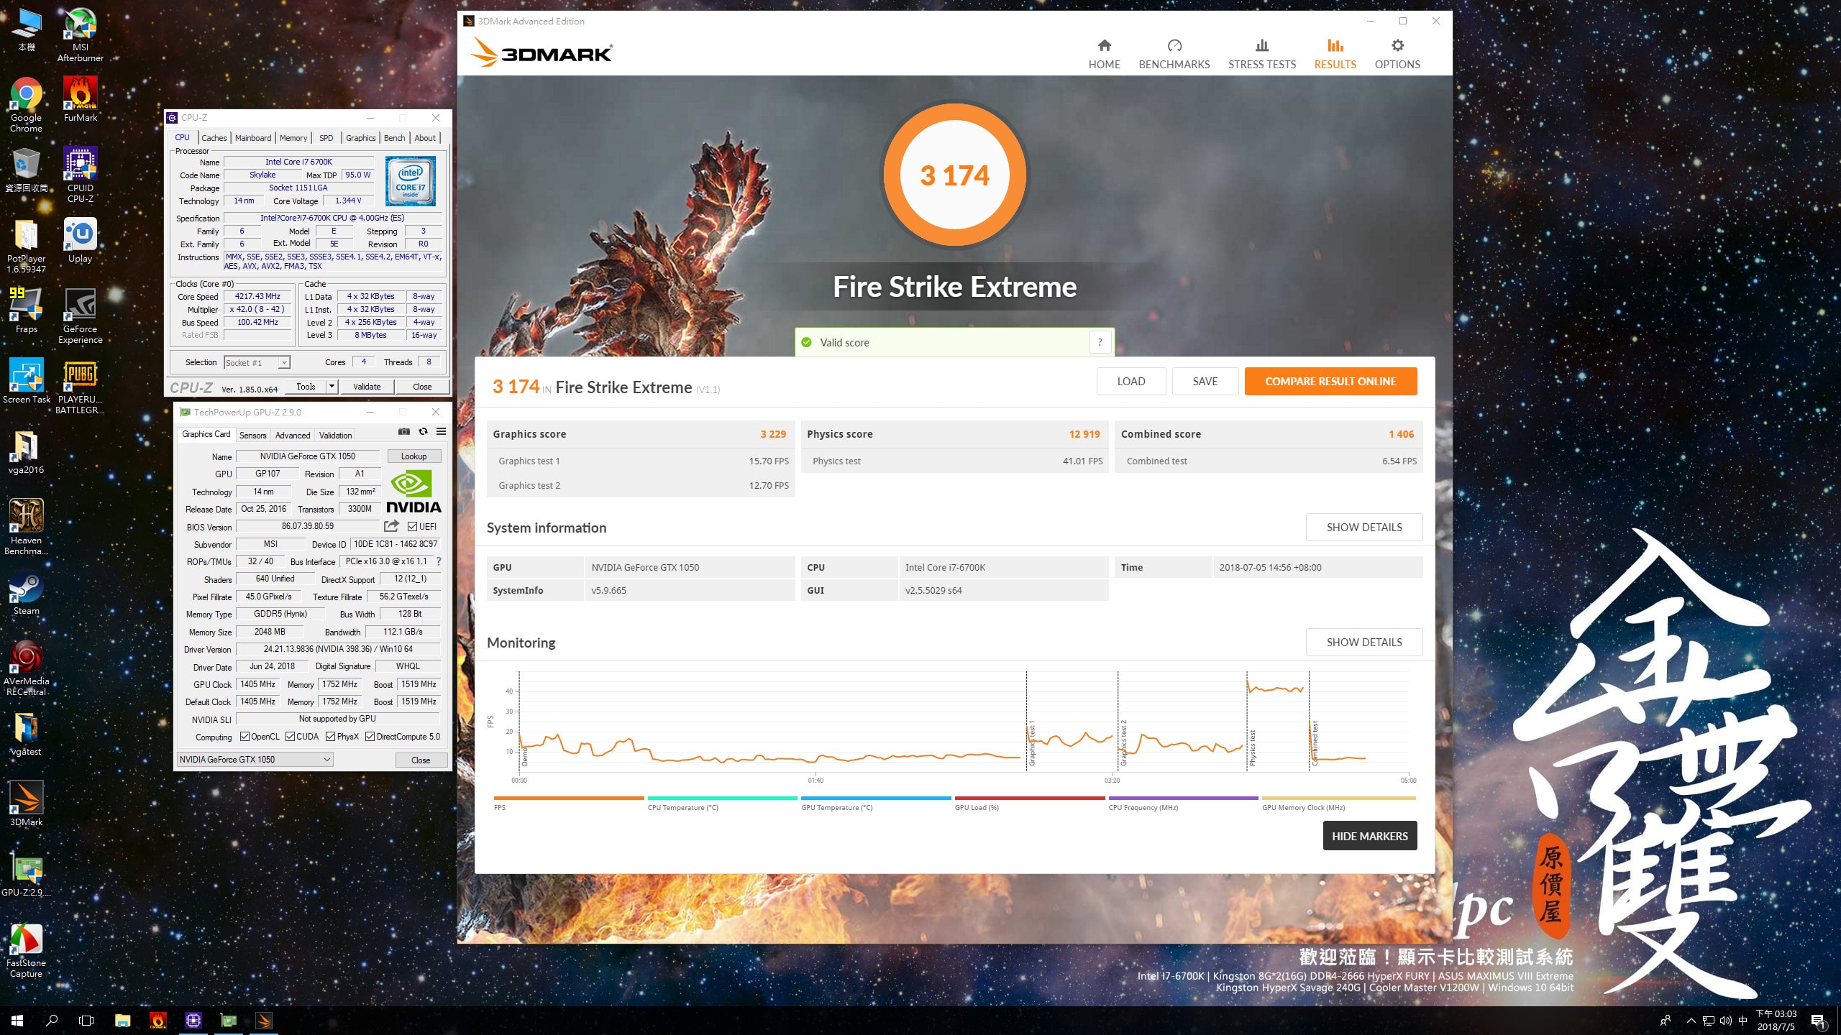The height and width of the screenshot is (1035, 1841).
Task: Open GeForce Experience desktop icon
Action: (x=80, y=316)
